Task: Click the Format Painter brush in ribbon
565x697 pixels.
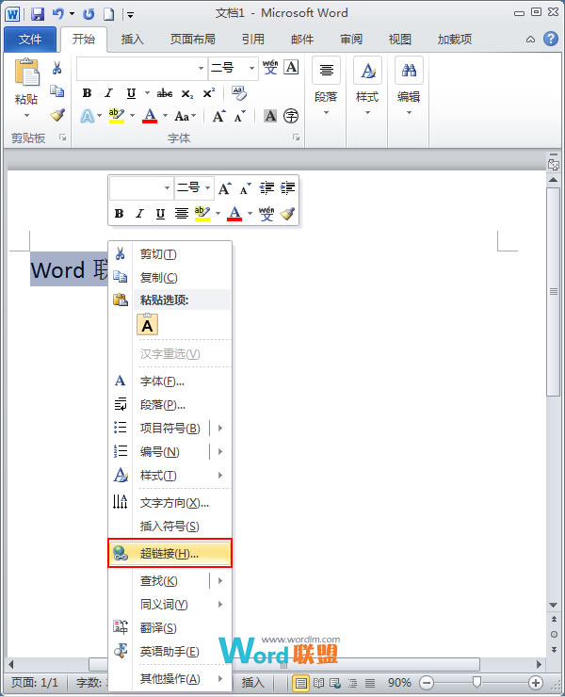Action: point(57,115)
